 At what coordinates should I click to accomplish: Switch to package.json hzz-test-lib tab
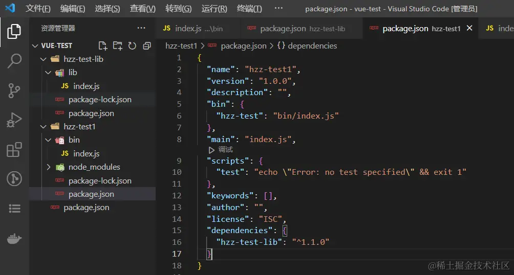[301, 29]
